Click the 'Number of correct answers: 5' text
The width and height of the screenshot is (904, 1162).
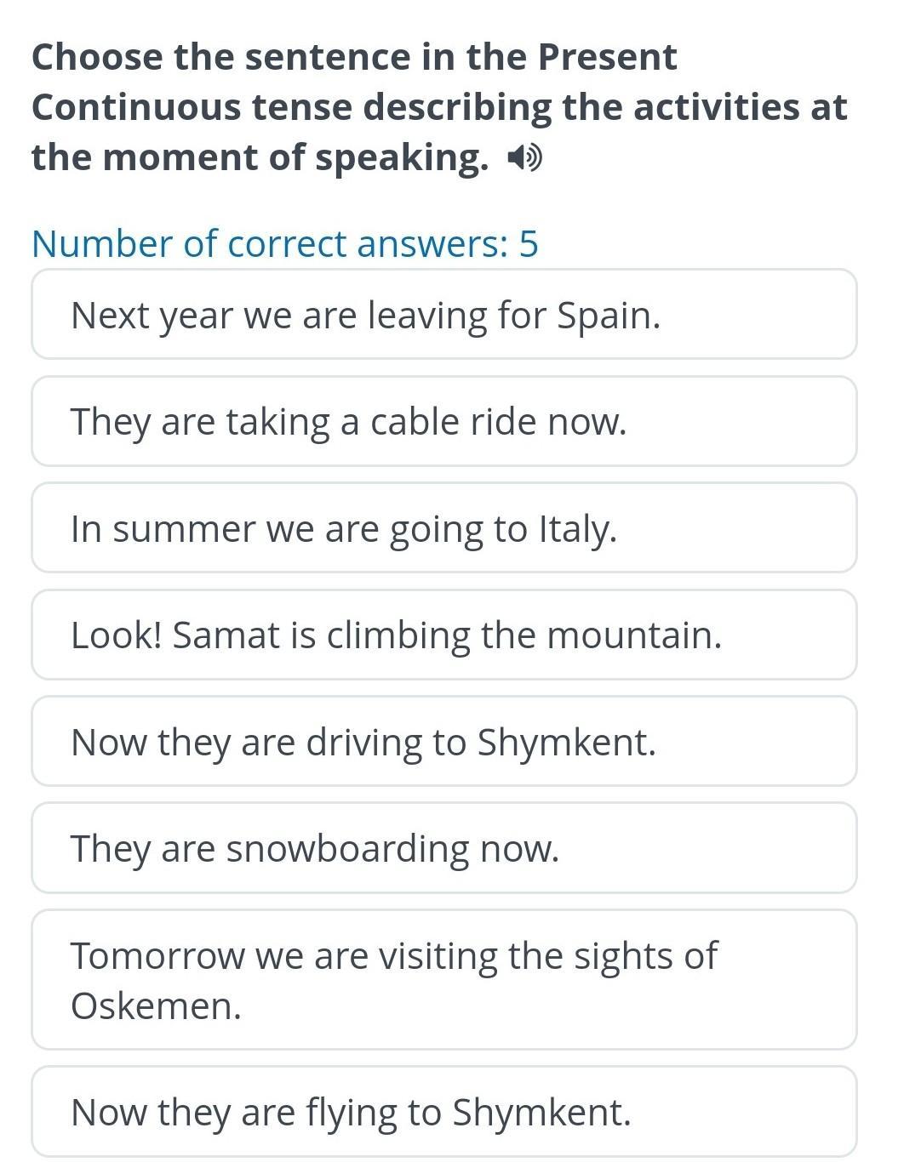point(285,243)
